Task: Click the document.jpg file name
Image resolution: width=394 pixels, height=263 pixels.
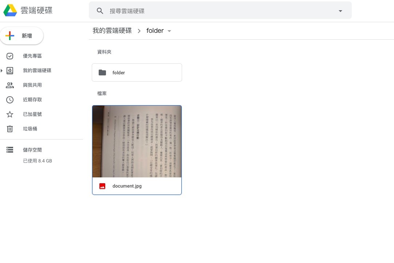Action: pyautogui.click(x=127, y=186)
